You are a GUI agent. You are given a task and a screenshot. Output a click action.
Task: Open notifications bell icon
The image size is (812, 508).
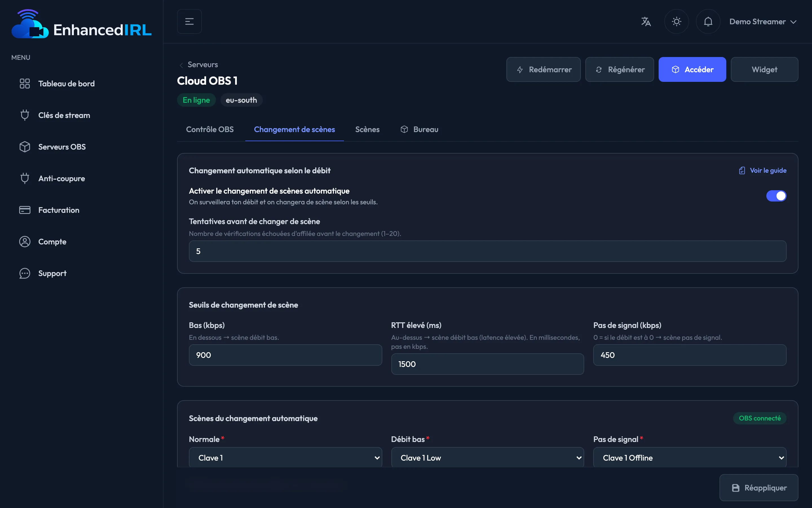pos(708,21)
